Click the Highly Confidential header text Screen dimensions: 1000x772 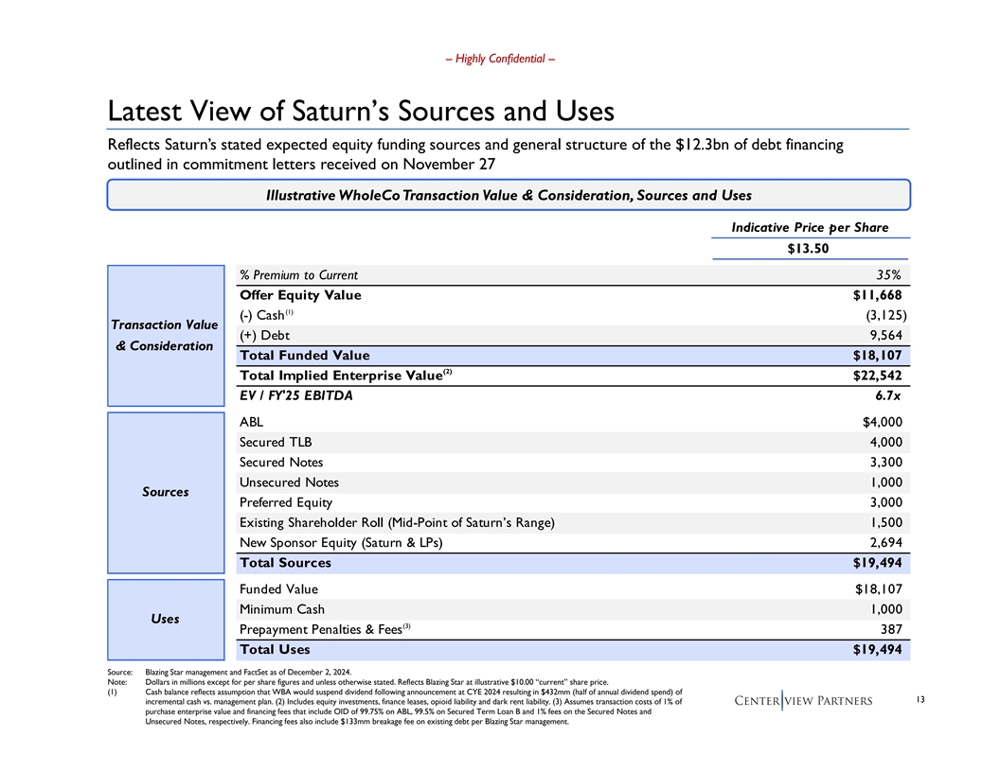500,60
